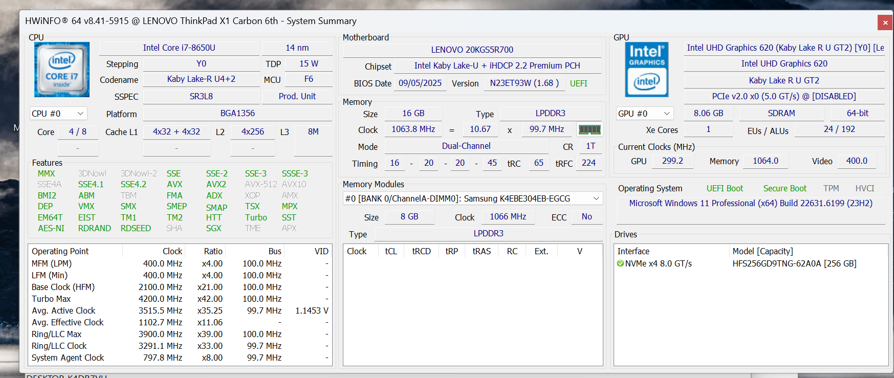Screen dimensions: 894x378
Task: Click the SSE4.2 feature flag
Action: pyautogui.click(x=133, y=185)
